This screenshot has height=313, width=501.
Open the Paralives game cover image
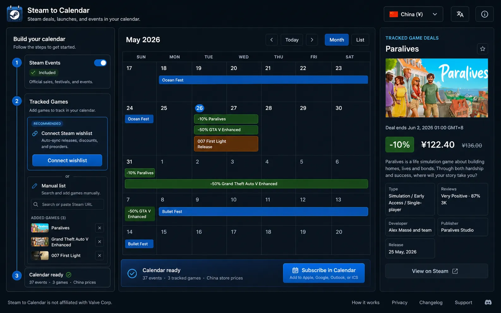437,88
